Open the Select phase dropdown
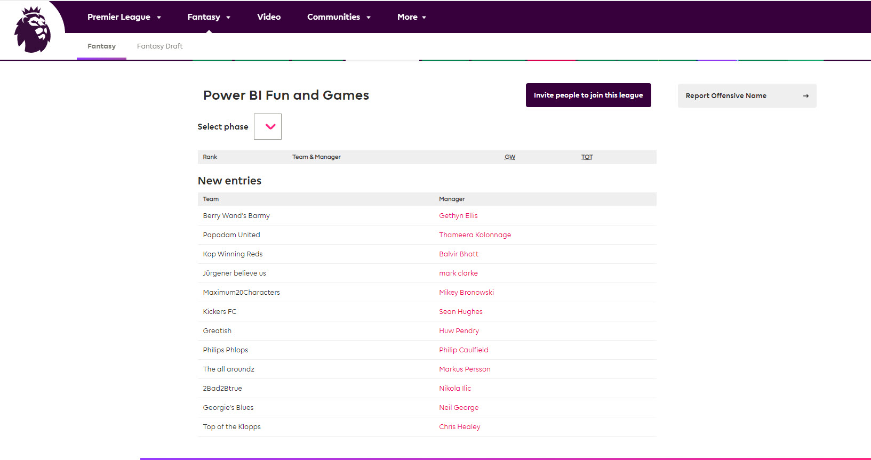This screenshot has width=871, height=460. pyautogui.click(x=268, y=126)
